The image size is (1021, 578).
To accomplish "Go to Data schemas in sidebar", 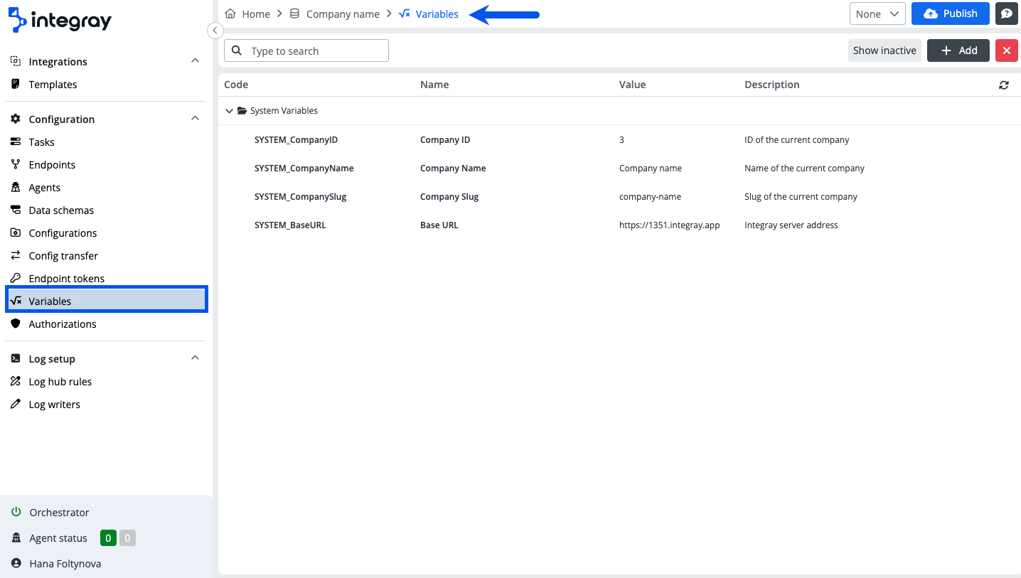I will [61, 210].
